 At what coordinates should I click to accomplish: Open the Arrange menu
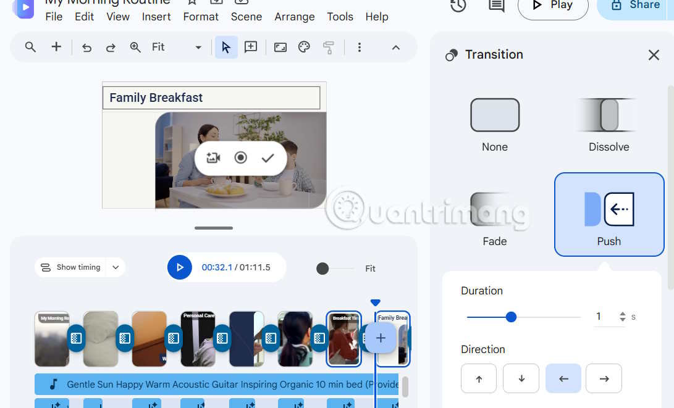[x=295, y=17]
